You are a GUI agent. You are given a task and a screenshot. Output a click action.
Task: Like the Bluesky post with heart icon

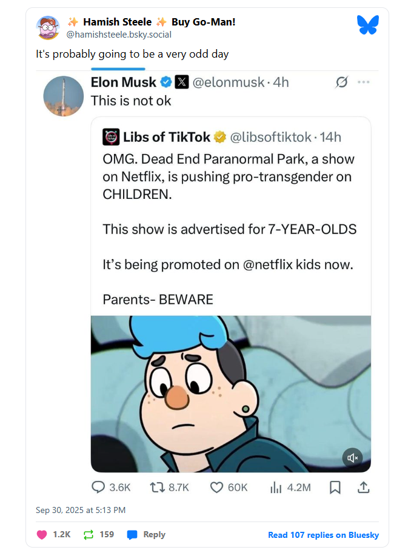coord(42,534)
